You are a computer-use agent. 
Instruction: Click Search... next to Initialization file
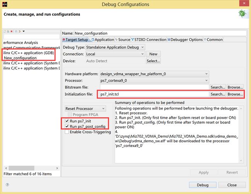tap(218, 94)
